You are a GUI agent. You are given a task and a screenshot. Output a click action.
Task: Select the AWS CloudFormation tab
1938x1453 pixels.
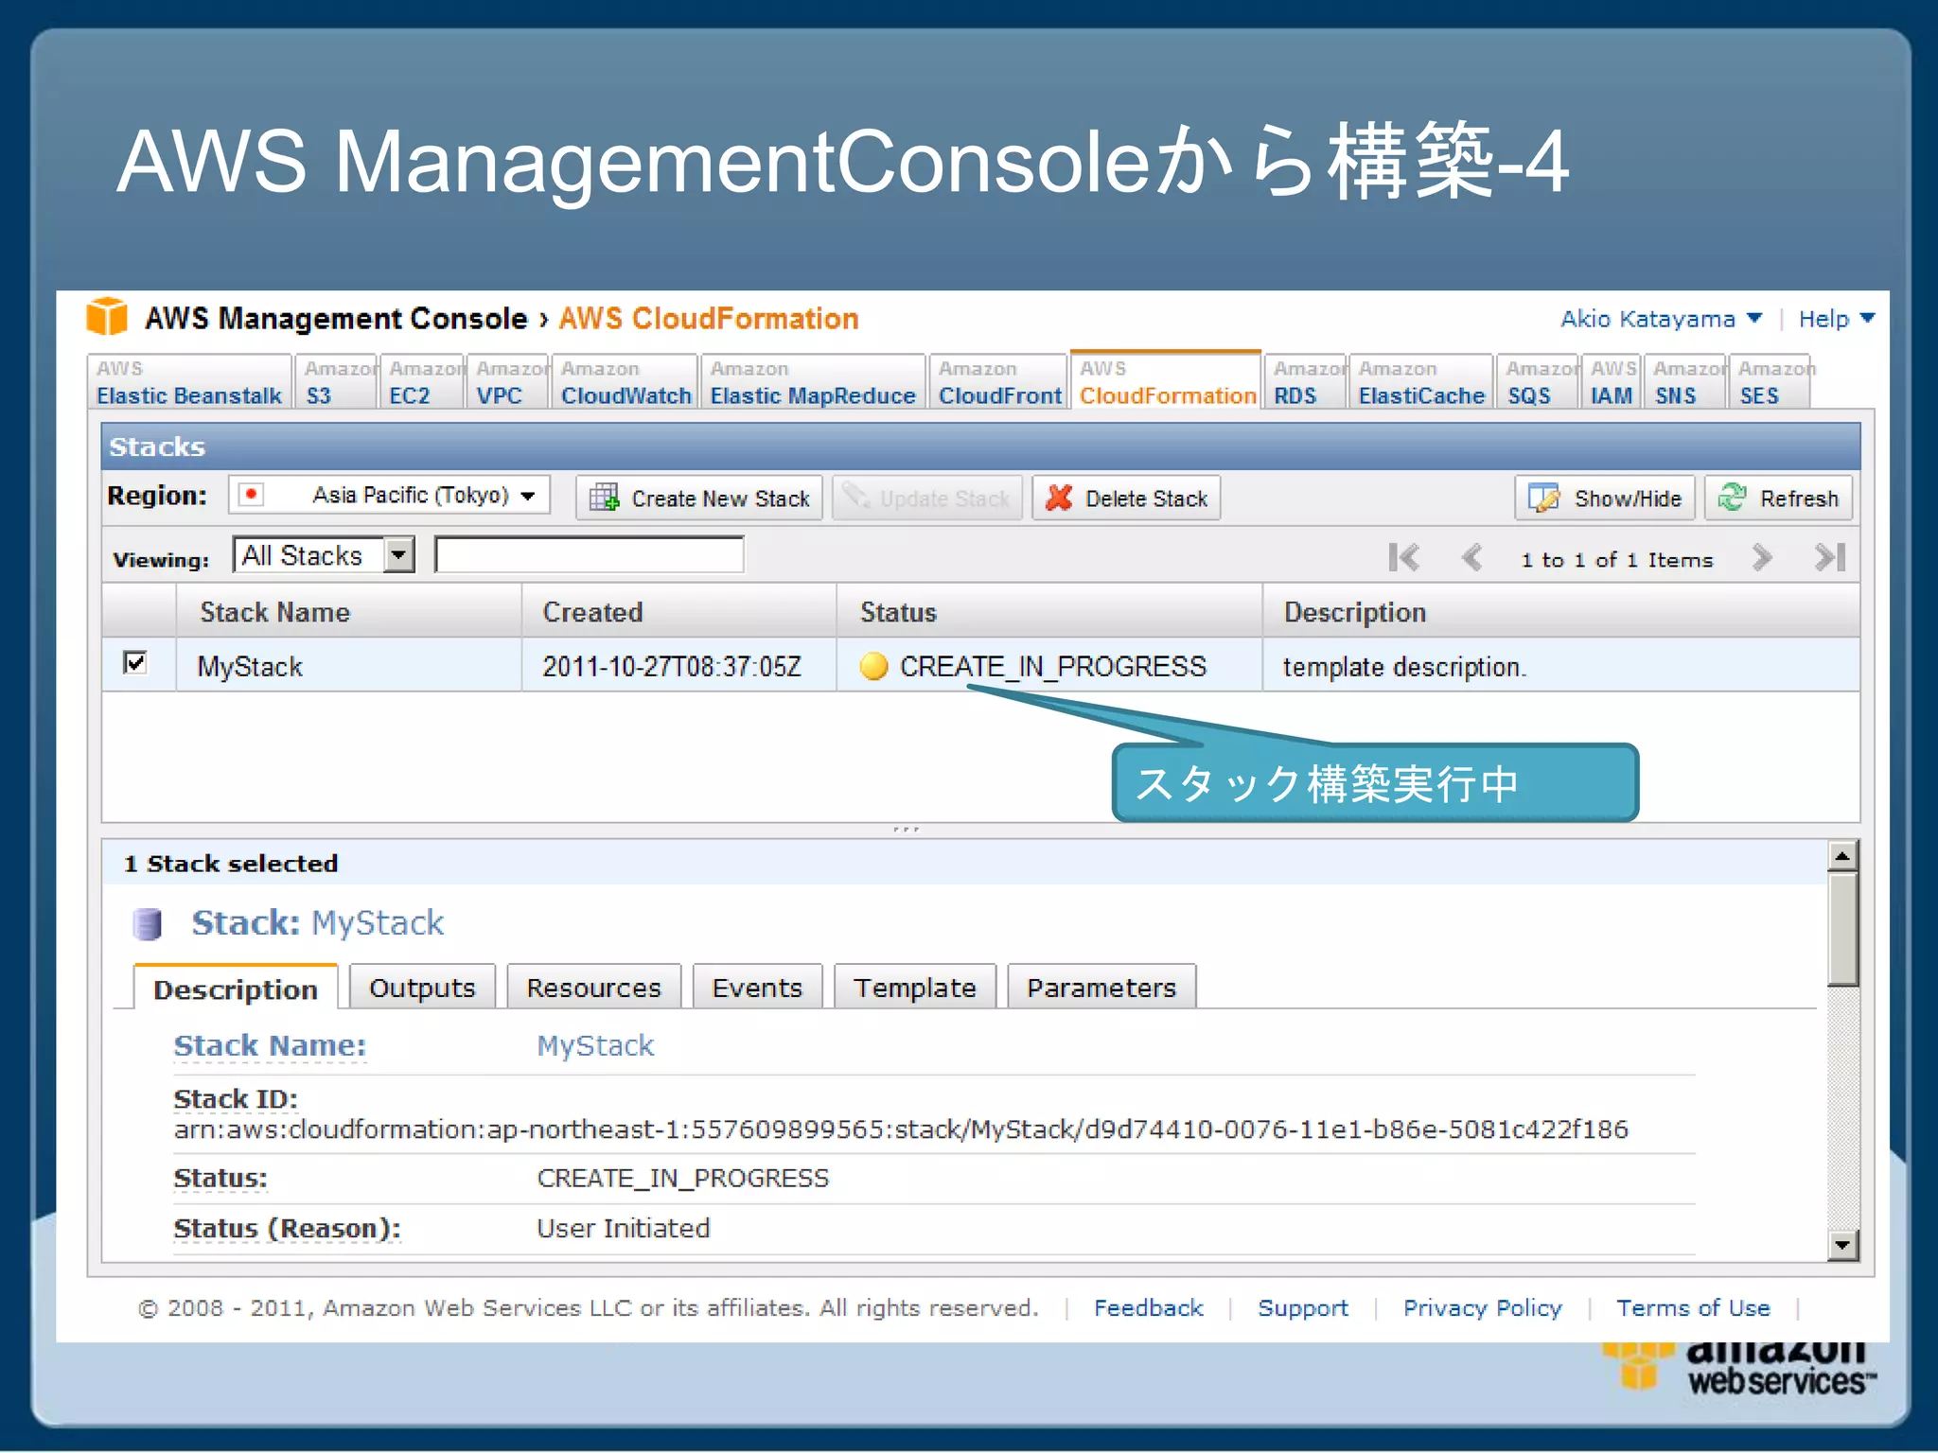point(1166,380)
